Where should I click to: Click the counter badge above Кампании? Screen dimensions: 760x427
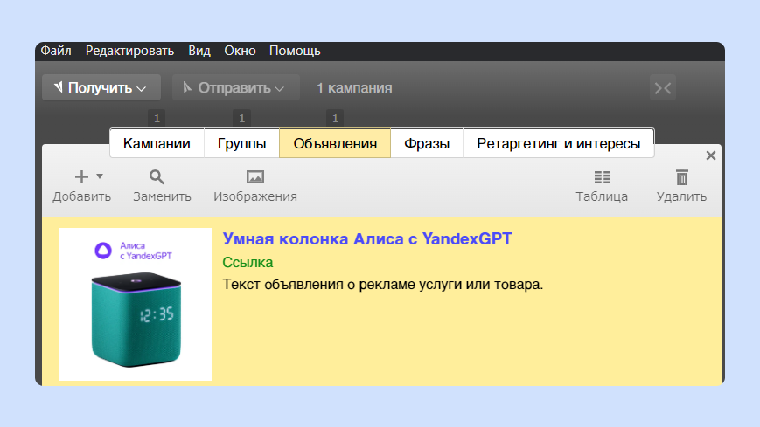point(157,118)
